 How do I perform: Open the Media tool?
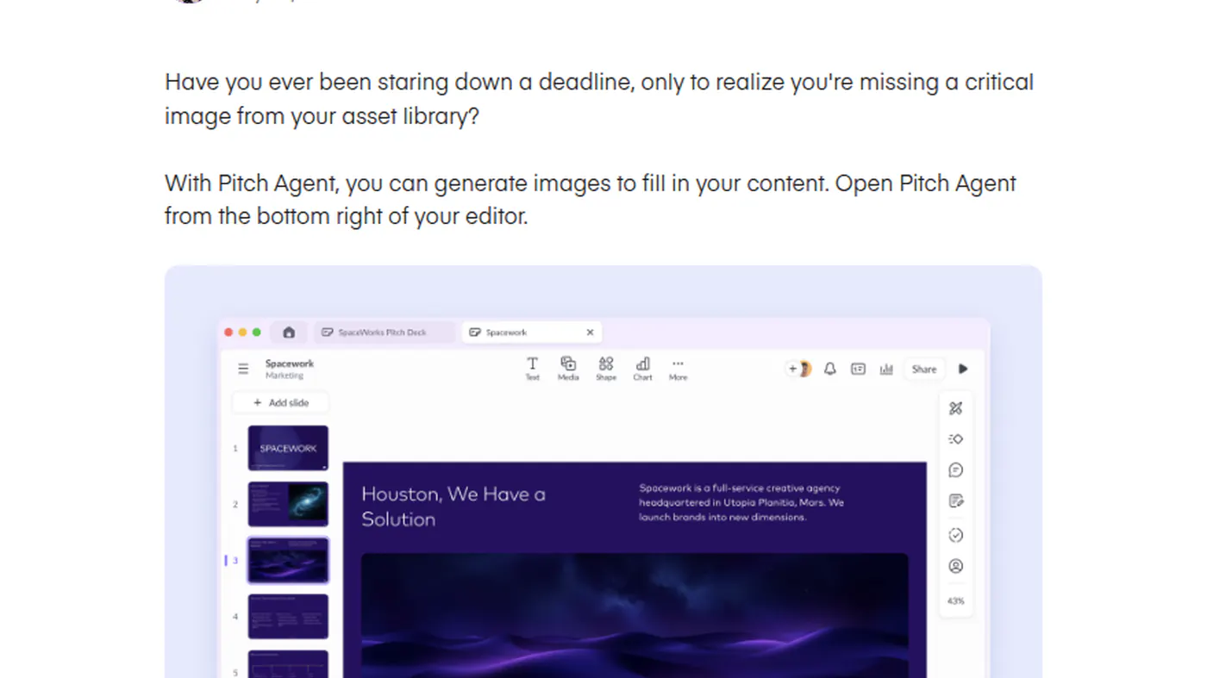click(x=568, y=369)
